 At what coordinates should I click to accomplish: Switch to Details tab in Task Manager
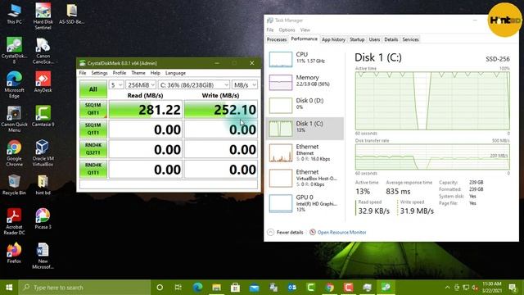391,39
